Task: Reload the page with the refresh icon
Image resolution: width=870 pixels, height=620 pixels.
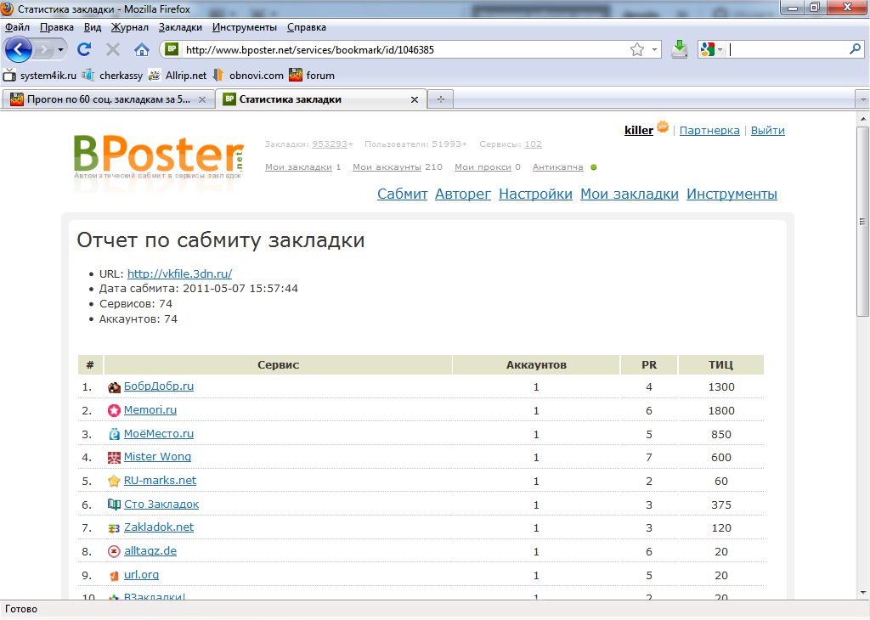Action: 84,50
